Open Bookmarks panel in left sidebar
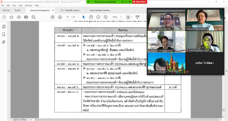The height and width of the screenshot is (121, 228). (x=4, y=34)
